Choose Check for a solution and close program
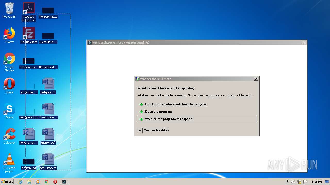The width and height of the screenshot is (330, 185). [197, 104]
